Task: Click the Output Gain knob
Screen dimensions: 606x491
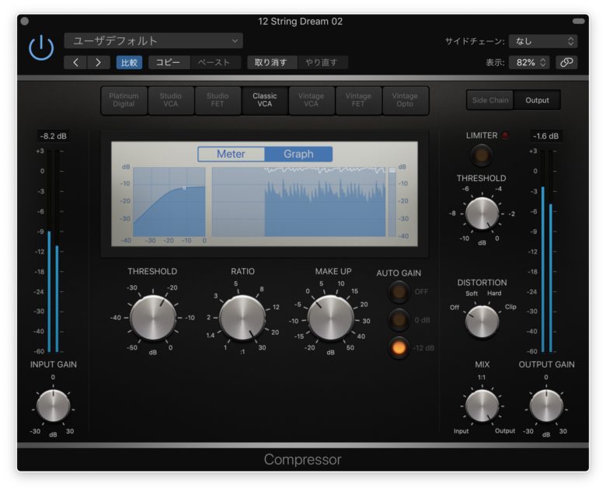Action: click(546, 406)
